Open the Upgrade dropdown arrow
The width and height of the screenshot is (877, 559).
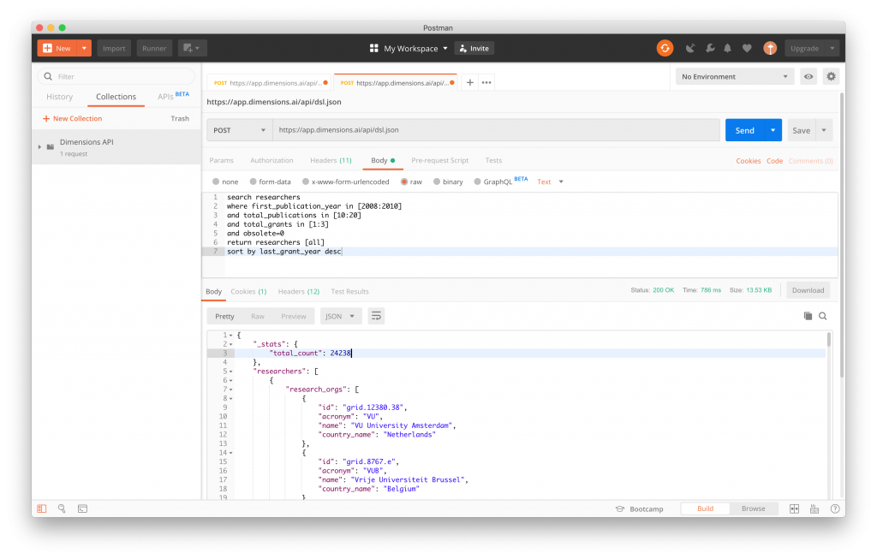coord(832,49)
